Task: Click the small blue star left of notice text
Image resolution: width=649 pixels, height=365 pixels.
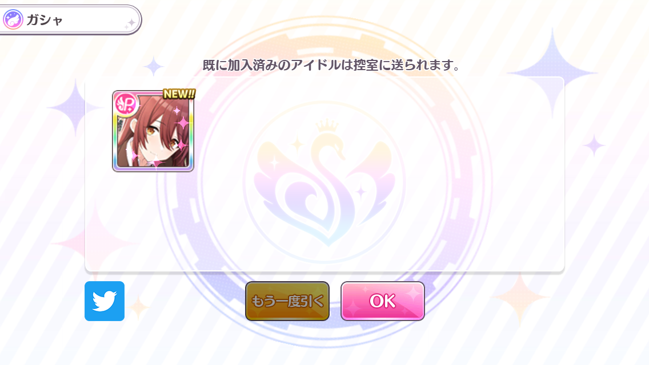Action: tap(154, 67)
